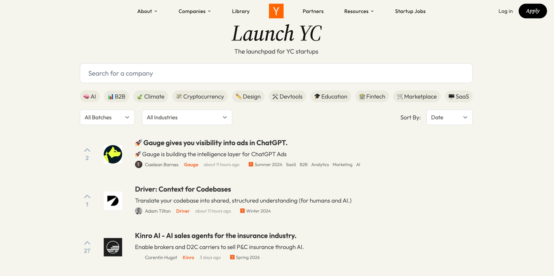Click Adam Tilton's avatar photo
The image size is (554, 276).
[x=139, y=211]
